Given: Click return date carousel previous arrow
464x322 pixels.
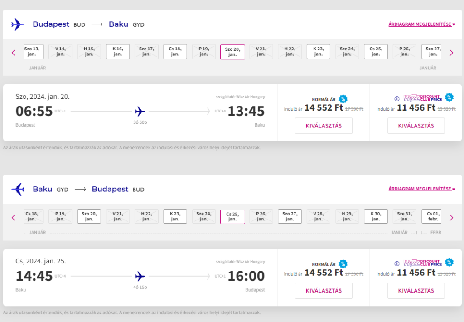Looking at the screenshot, I should pyautogui.click(x=13, y=218).
